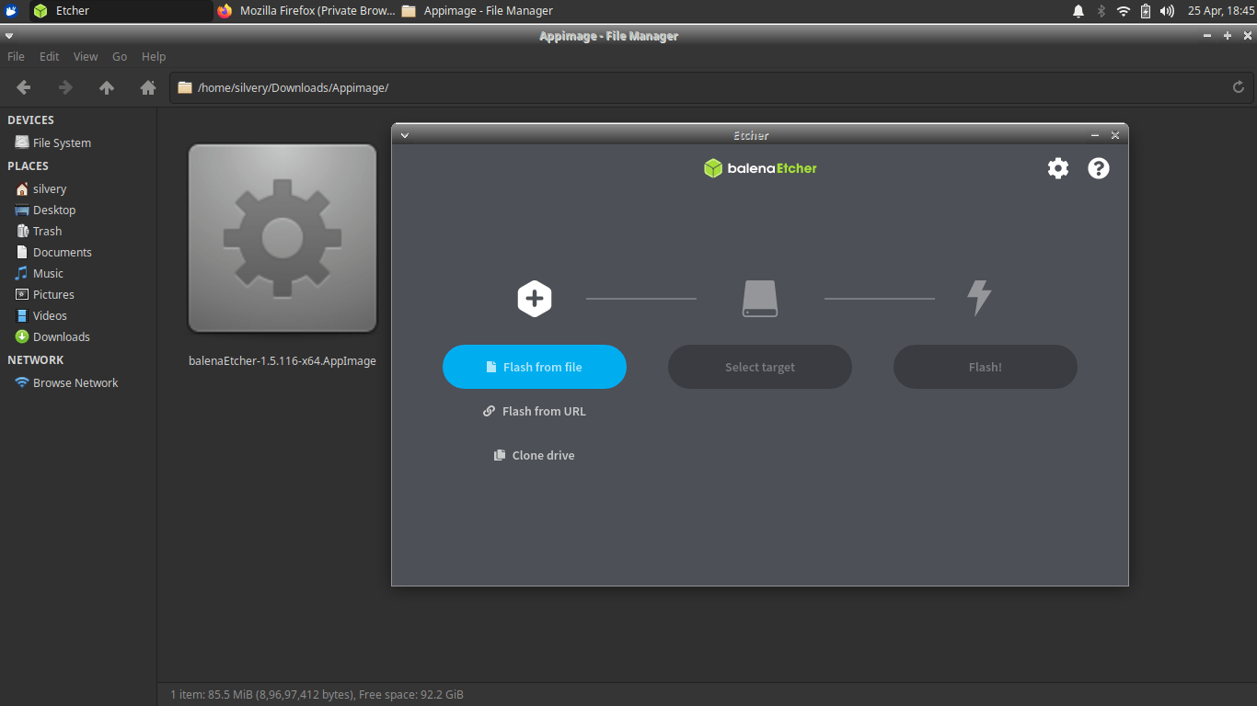This screenshot has height=706, width=1257.
Task: Go to parent folder in File Manager
Action: [107, 87]
